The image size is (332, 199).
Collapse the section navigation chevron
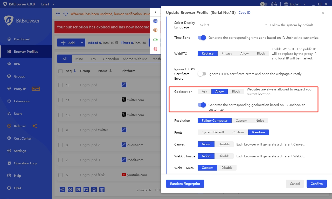[155, 12]
